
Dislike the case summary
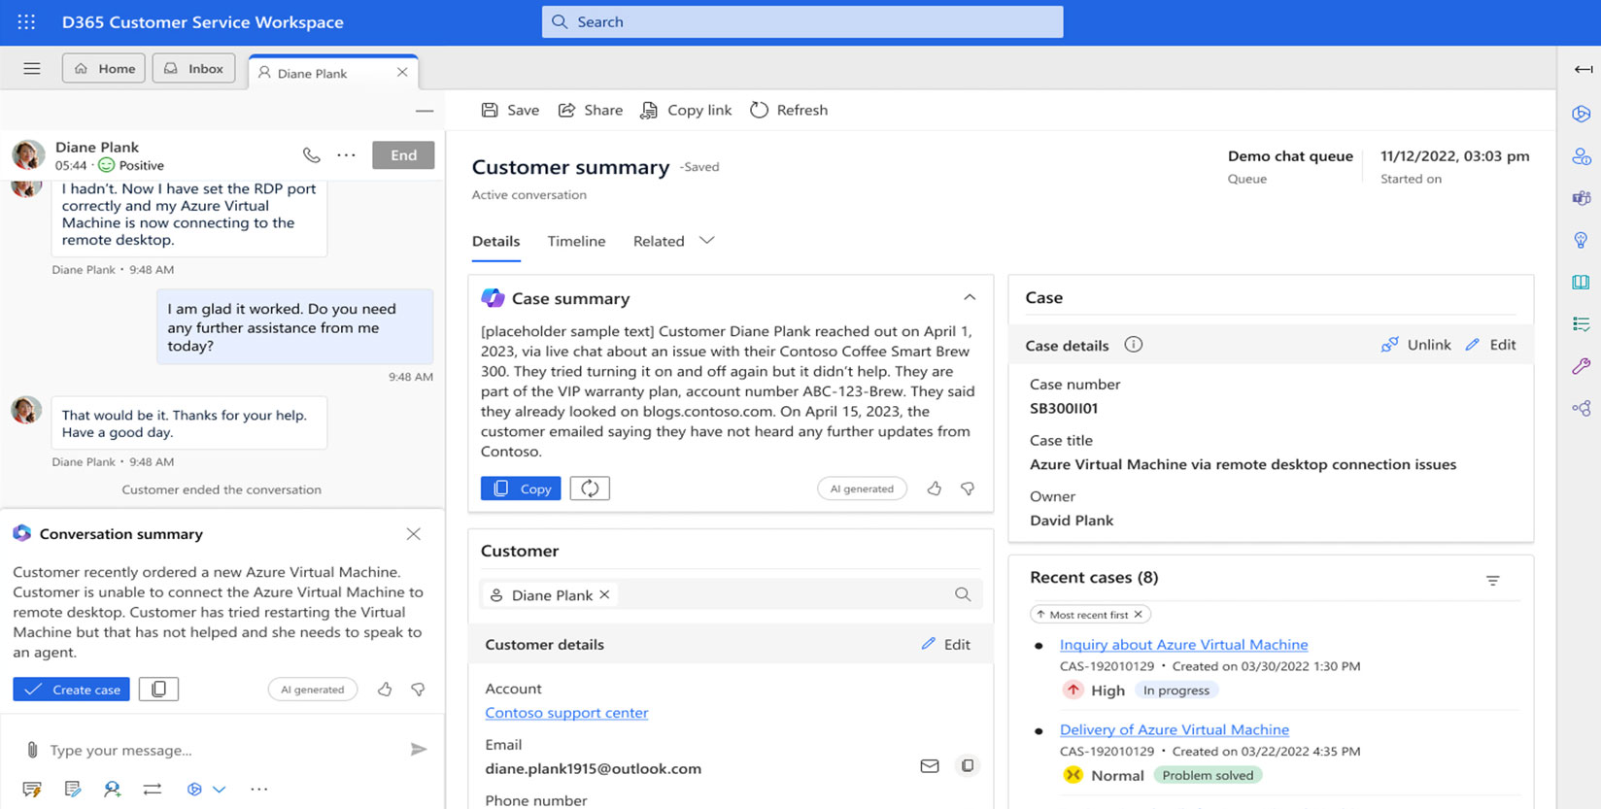(x=968, y=489)
